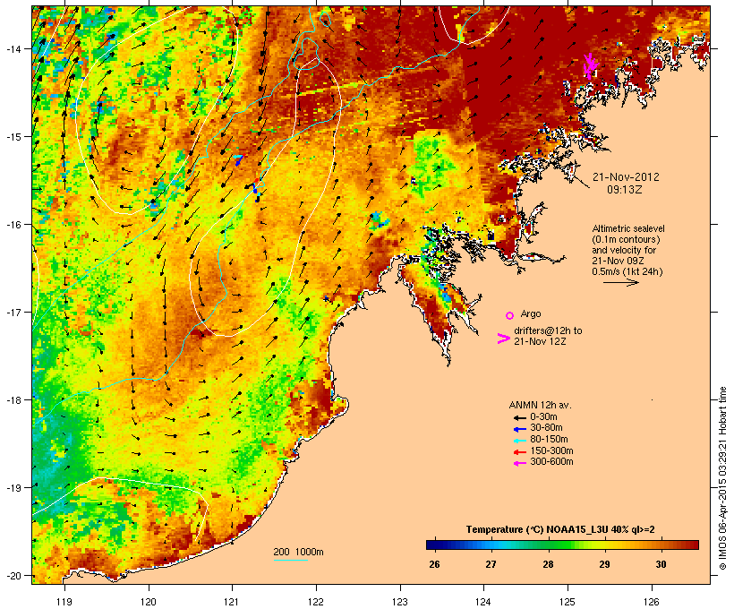
Task: Click the '21-Nov 12Z' legend text
Action: 540,341
